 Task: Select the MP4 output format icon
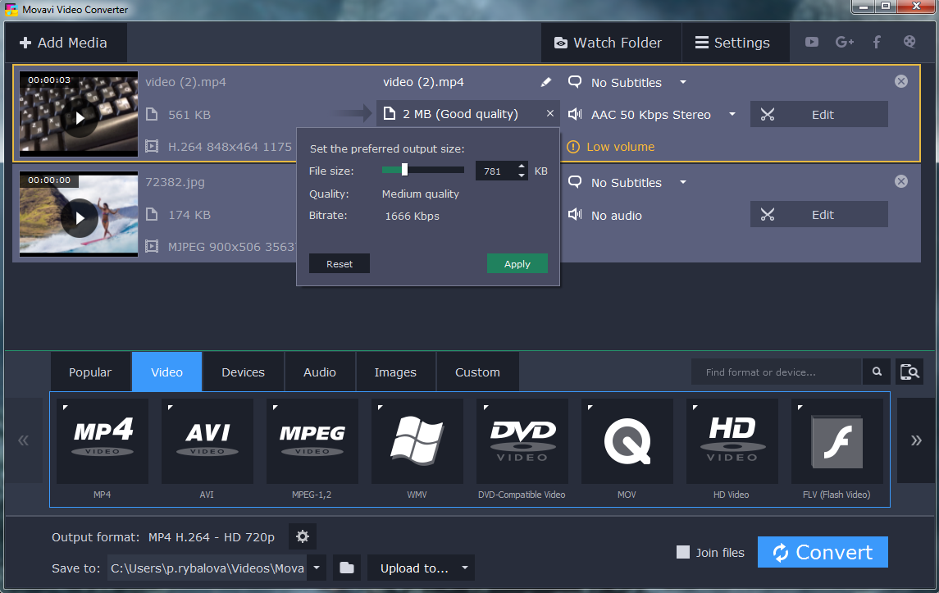tap(102, 441)
